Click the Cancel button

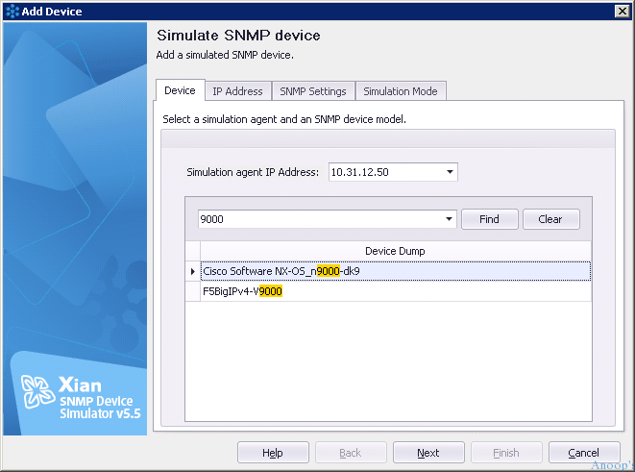pyautogui.click(x=584, y=453)
